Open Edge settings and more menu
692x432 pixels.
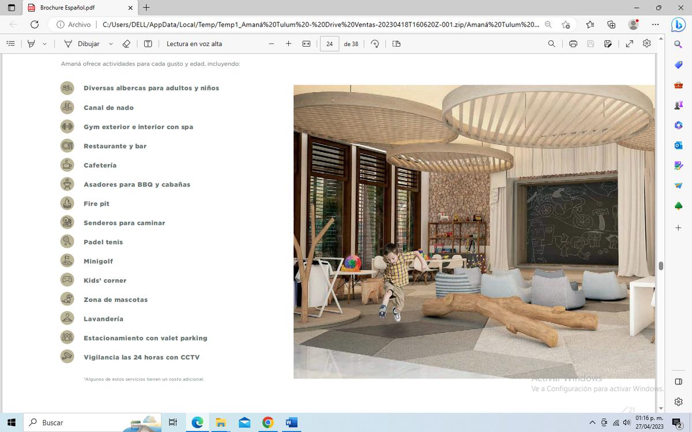(656, 25)
